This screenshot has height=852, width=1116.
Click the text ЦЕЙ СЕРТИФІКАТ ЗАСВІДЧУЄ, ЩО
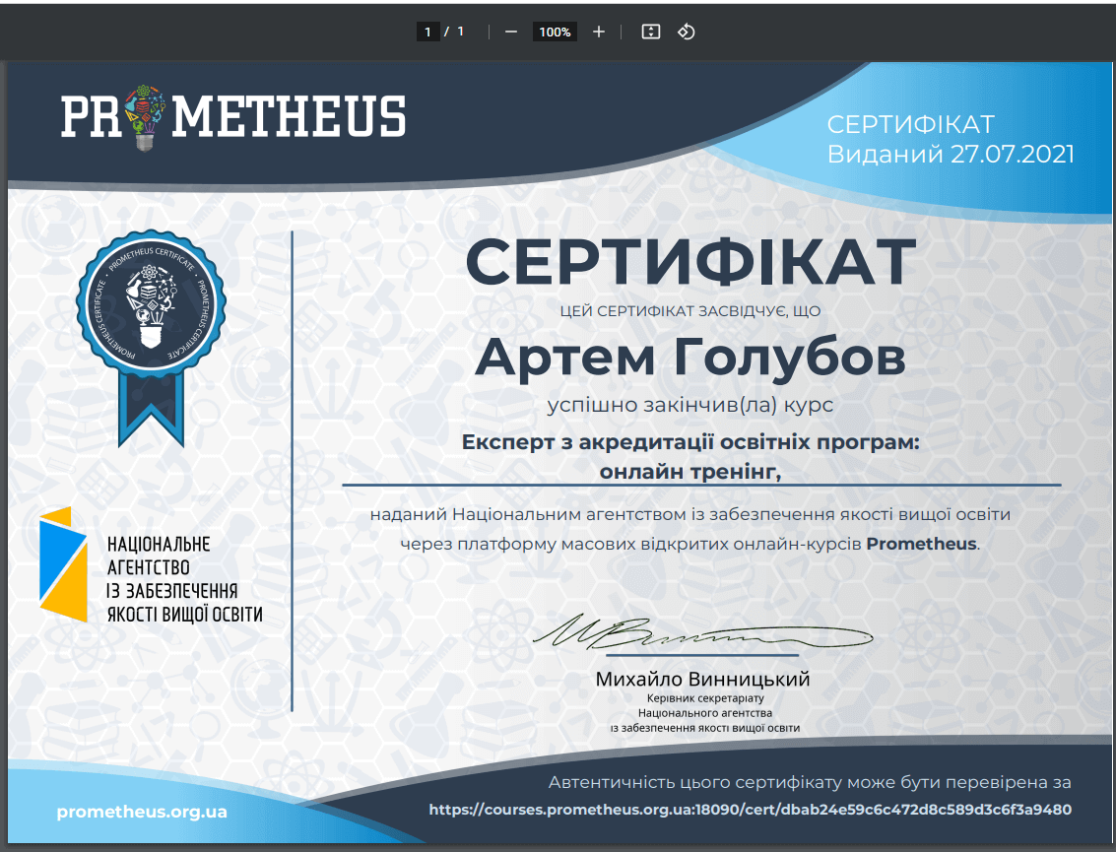pos(690,311)
